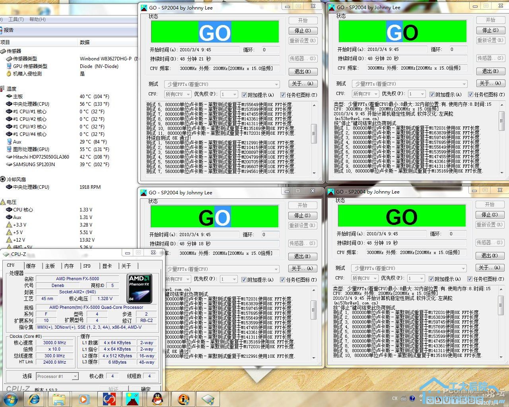The image size is (509, 407).
Task: Switch to the 显卡 tab in CPU-Z
Action: (107, 266)
